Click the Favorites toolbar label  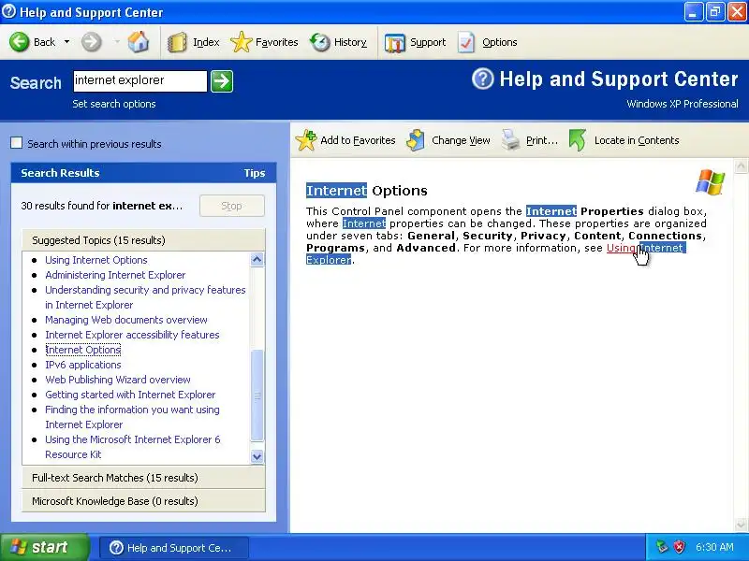tap(276, 42)
